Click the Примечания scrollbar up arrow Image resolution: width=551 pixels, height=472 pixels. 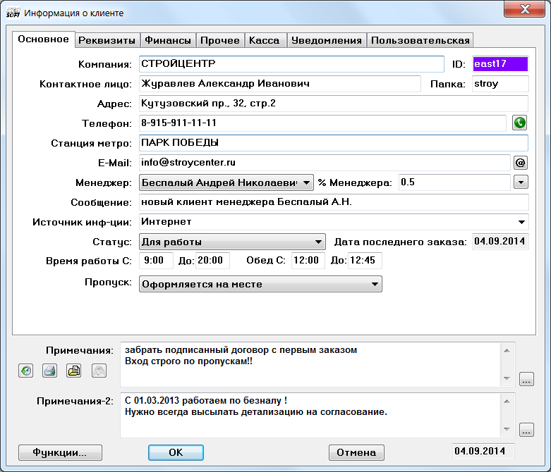click(x=507, y=350)
